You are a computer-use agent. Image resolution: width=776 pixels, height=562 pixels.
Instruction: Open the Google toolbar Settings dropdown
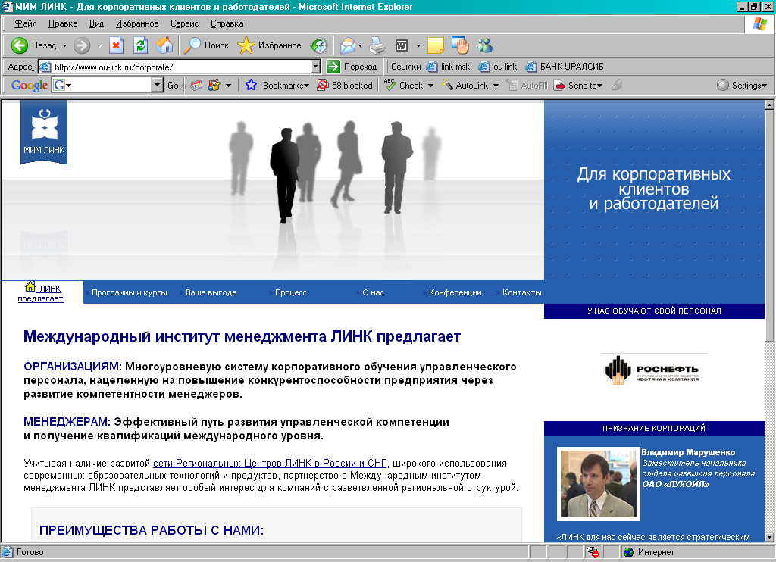coord(742,85)
